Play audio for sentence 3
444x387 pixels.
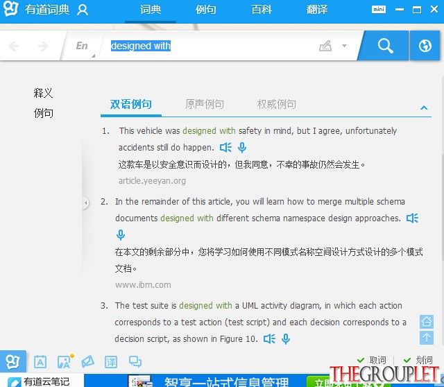tap(269, 339)
